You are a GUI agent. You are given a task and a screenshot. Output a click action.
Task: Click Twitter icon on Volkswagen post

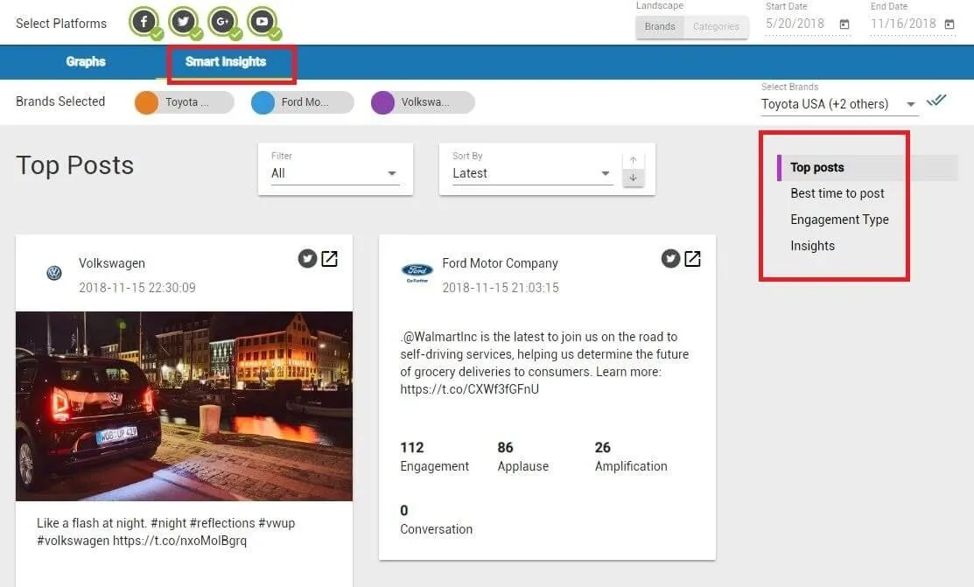pyautogui.click(x=307, y=259)
